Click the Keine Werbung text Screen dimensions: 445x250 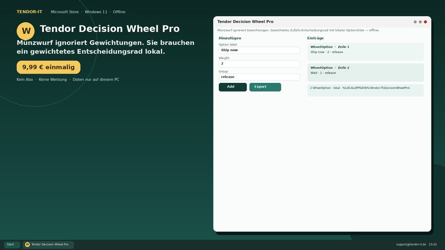click(x=53, y=80)
